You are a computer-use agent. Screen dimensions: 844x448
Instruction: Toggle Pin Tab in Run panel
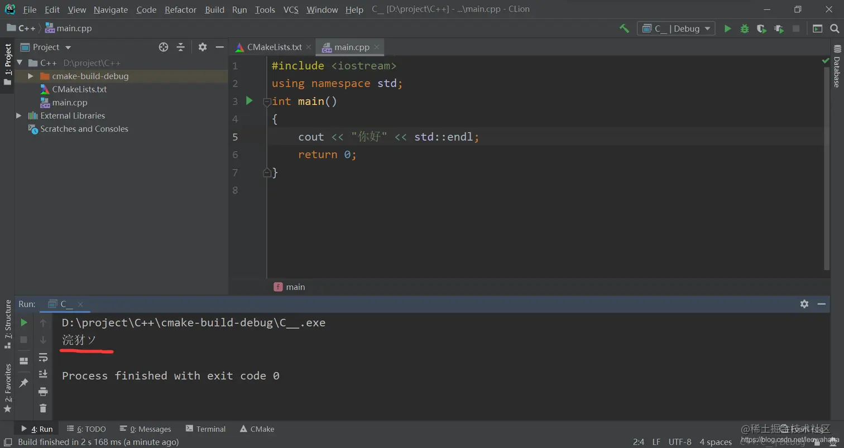coord(23,383)
